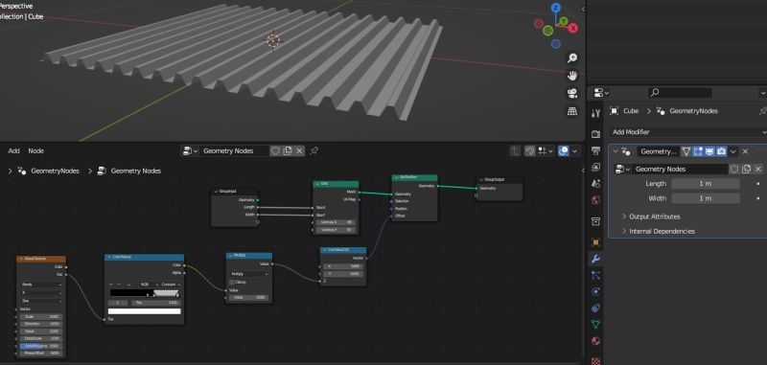Image resolution: width=767 pixels, height=365 pixels.
Task: Toggle modifier edit mode display icon
Action: pos(698,152)
